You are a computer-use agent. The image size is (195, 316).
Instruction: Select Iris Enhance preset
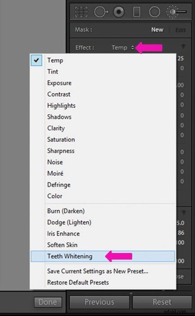63,233
